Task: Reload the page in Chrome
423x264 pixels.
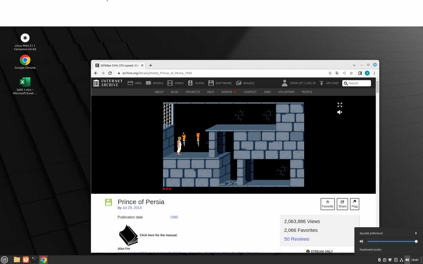Action: 110,73
